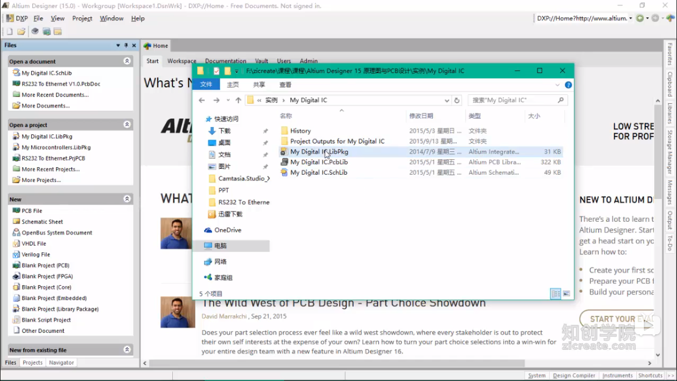
Task: Open the 主页 ribbon tab
Action: click(x=233, y=85)
